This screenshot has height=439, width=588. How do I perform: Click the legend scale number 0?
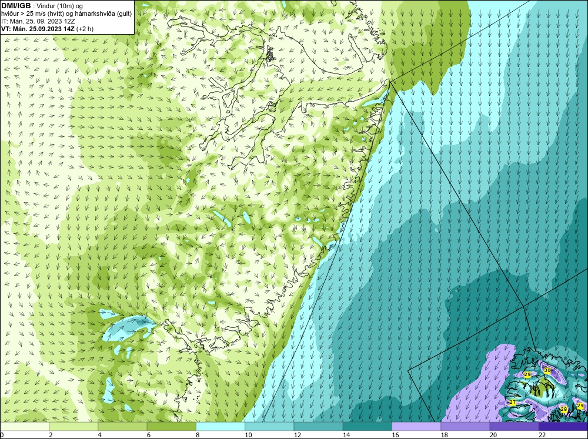coord(2,435)
